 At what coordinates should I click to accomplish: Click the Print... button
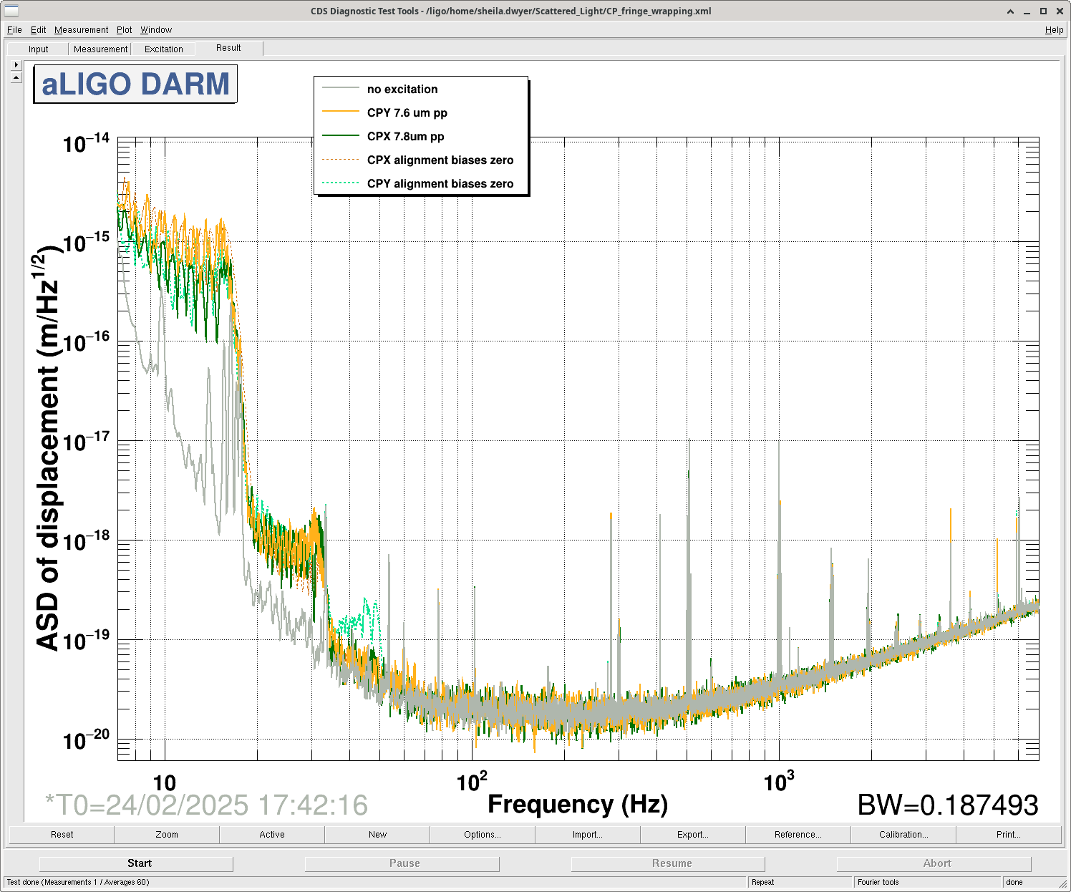pyautogui.click(x=1009, y=835)
